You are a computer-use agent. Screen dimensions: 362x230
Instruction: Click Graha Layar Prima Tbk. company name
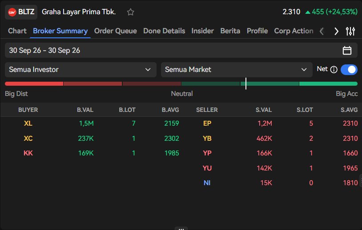tap(79, 12)
